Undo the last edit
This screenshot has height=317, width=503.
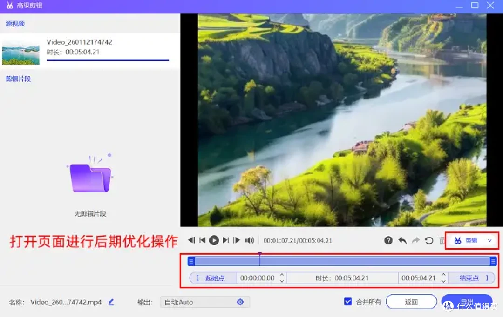[x=402, y=240]
